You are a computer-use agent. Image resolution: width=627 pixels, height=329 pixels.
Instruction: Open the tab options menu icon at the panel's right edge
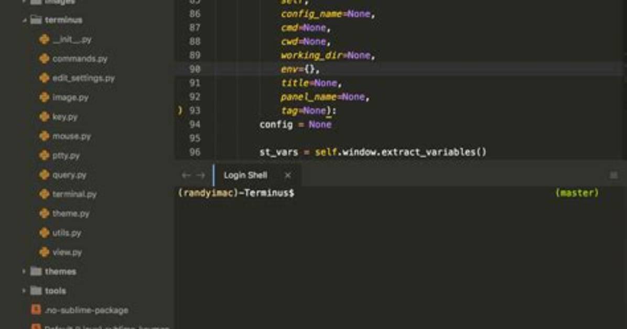[613, 175]
